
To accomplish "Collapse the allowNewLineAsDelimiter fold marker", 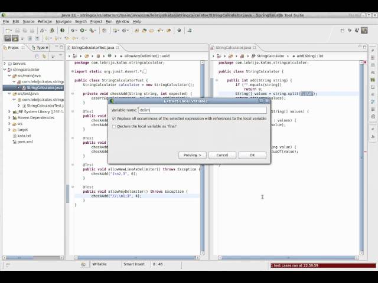I will pos(73,165).
